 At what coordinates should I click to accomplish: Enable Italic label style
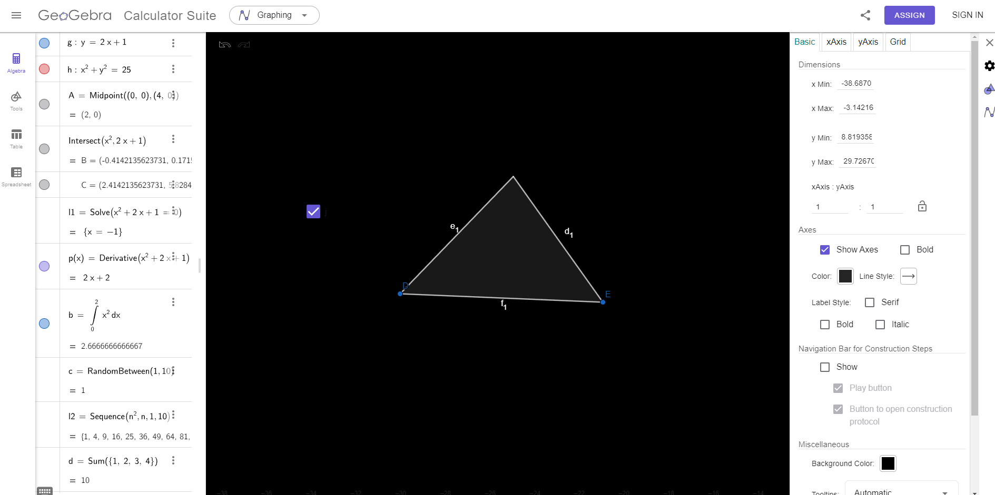(880, 325)
